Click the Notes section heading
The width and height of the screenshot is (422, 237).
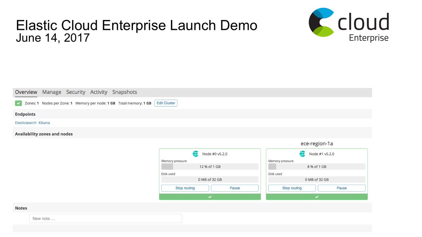tap(21, 208)
